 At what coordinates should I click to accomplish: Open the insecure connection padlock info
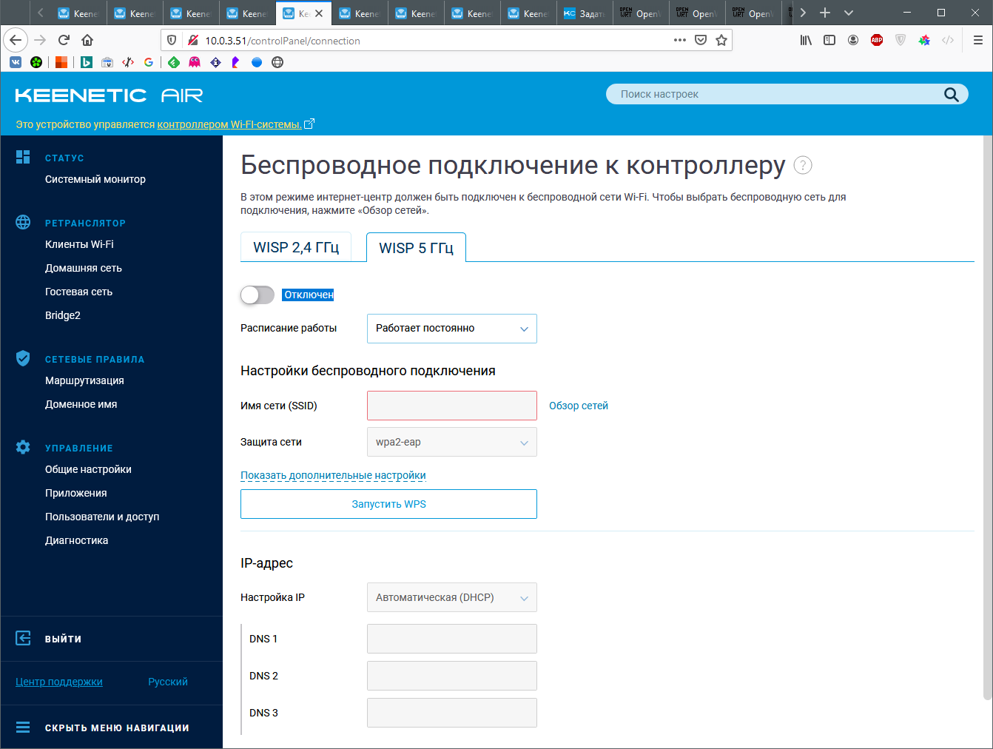point(192,40)
